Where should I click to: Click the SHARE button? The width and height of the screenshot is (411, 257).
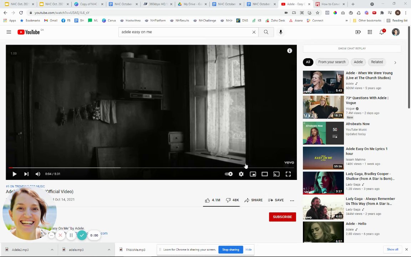(x=253, y=200)
